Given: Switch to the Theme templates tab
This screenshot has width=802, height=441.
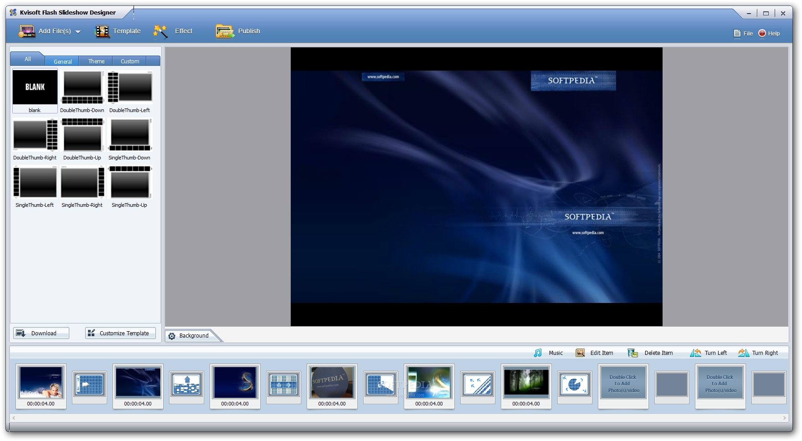Looking at the screenshot, I should [96, 62].
